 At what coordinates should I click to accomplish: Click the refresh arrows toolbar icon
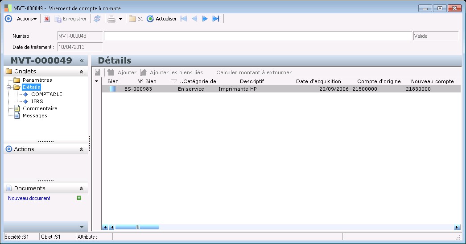97,19
